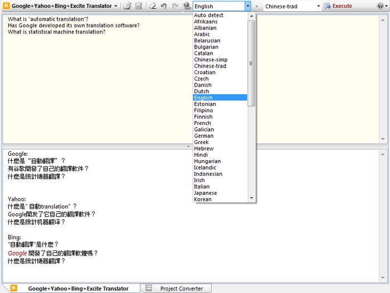The width and height of the screenshot is (390, 293).
Task: Select Bulgarian from language list
Action: [220, 47]
